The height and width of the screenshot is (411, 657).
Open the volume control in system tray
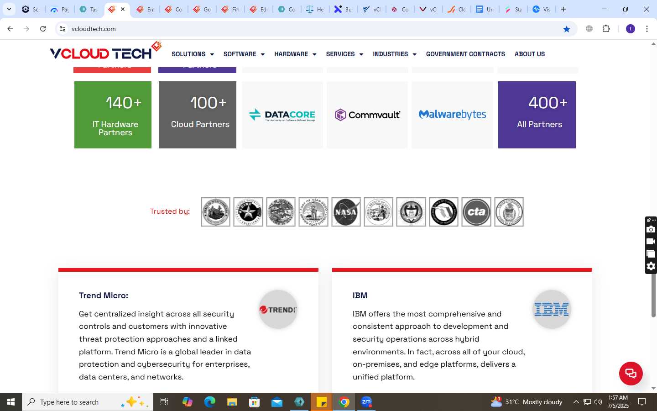pos(598,402)
